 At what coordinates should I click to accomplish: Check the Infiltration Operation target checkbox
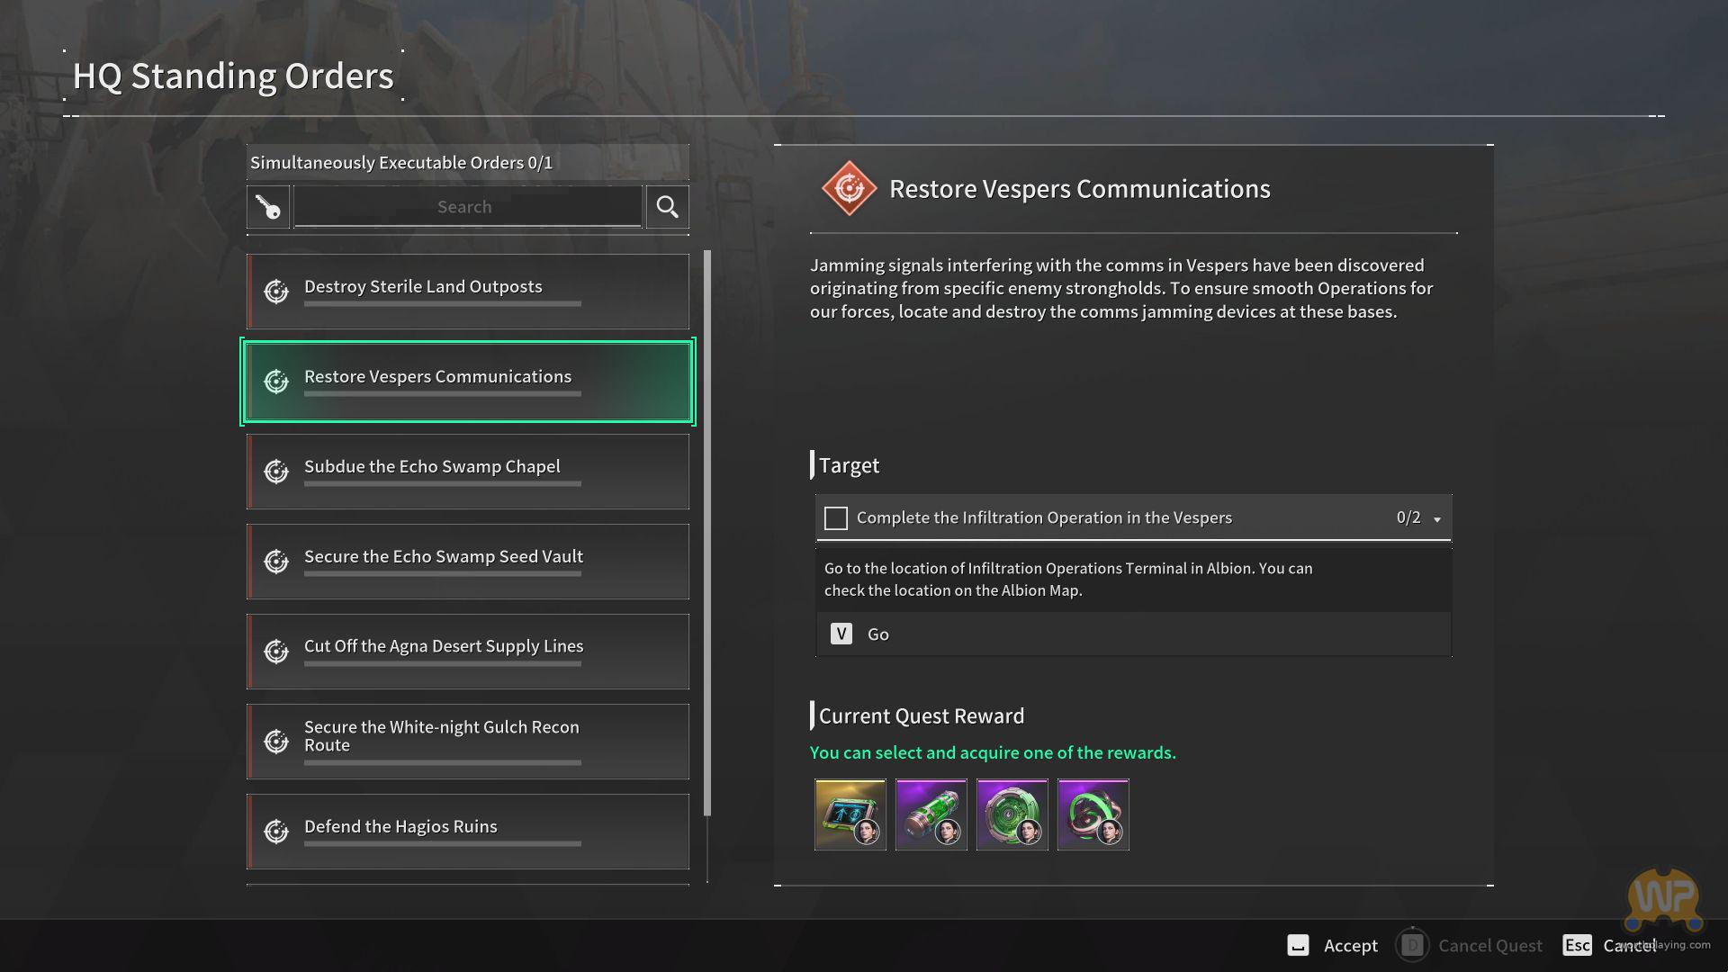pyautogui.click(x=835, y=518)
